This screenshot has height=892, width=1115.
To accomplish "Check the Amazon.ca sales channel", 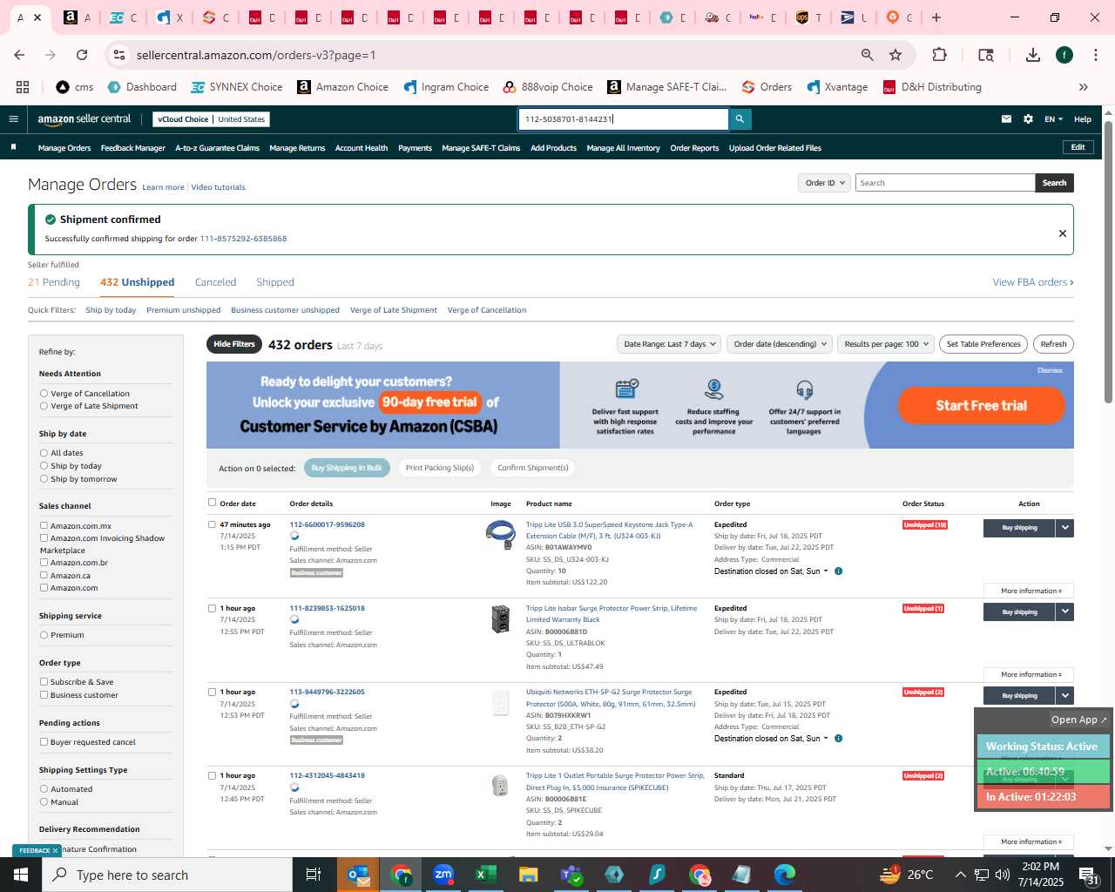I will [x=44, y=576].
